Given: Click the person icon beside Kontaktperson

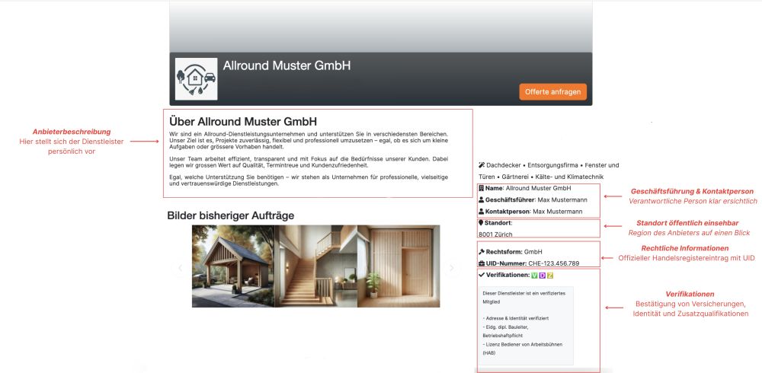Looking at the screenshot, I should tap(481, 212).
